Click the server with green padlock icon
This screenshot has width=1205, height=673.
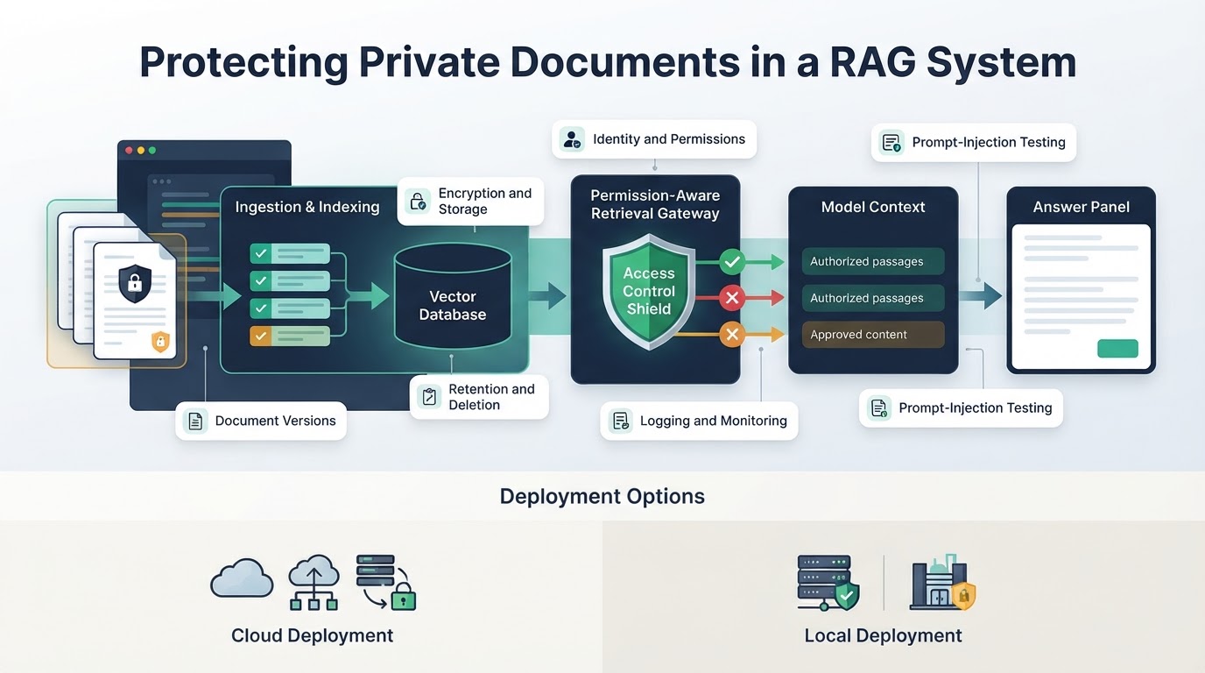(x=385, y=582)
